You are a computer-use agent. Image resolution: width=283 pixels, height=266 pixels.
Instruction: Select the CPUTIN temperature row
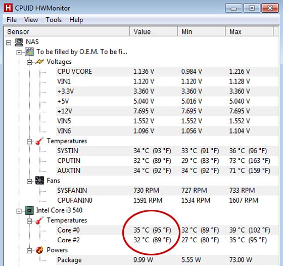pyautogui.click(x=167, y=161)
